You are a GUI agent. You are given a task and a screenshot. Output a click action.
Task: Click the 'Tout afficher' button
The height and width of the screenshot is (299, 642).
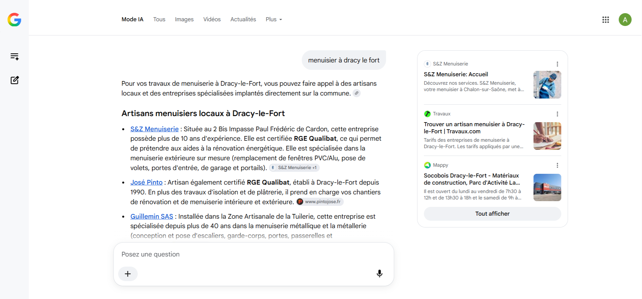tap(492, 214)
